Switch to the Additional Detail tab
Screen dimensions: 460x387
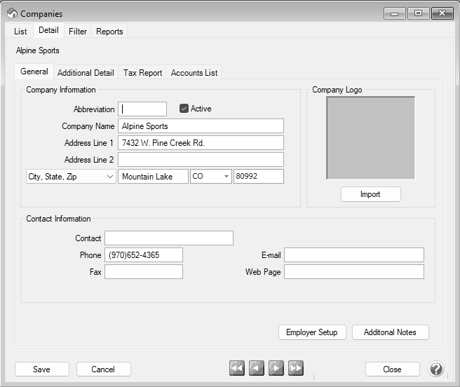[x=86, y=73]
